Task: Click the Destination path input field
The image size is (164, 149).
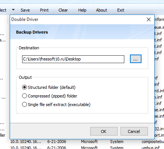Action: [x=73, y=59]
